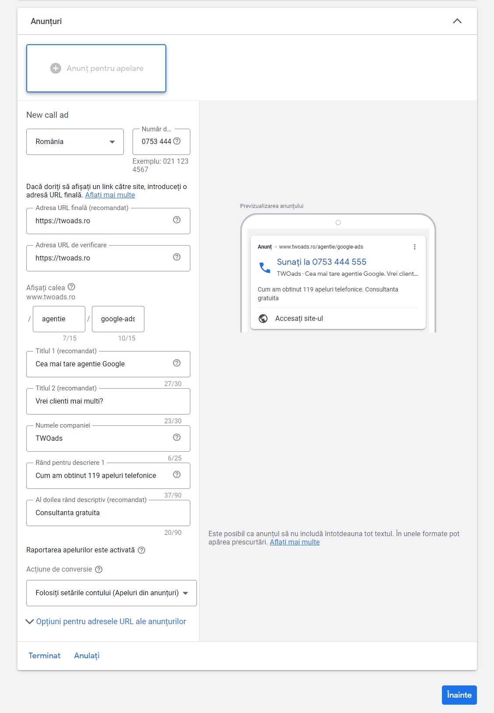Viewport: 494px width, 713px height.
Task: Open help for Adresa URL de verificare
Action: (177, 257)
